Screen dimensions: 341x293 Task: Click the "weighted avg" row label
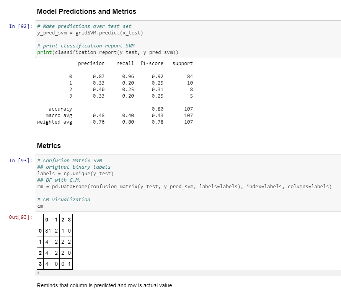click(54, 122)
